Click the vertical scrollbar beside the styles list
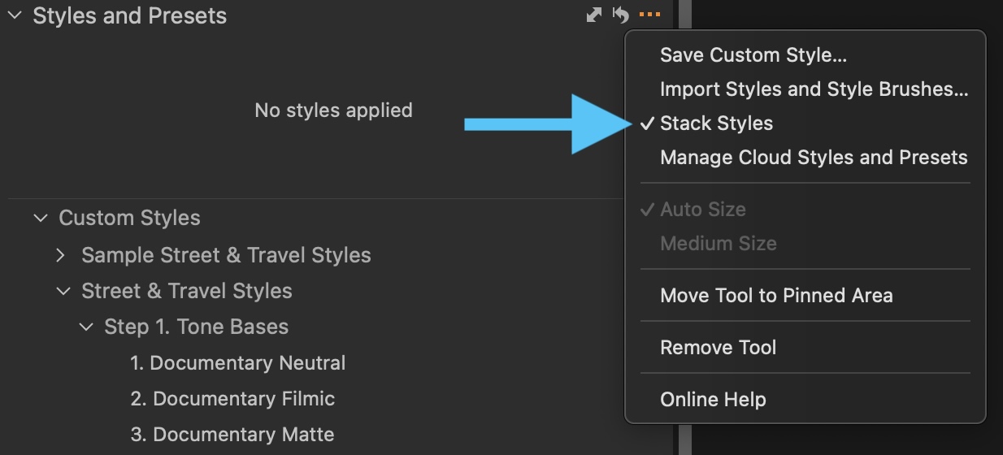Screen dimensions: 1003x455 pos(684,244)
